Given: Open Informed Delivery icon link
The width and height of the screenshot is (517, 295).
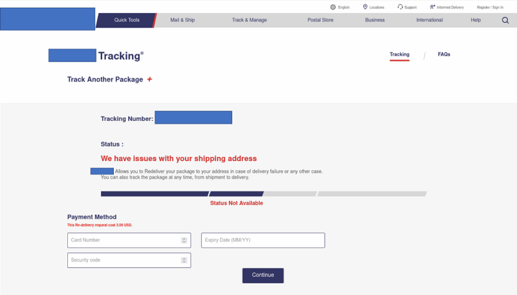Looking at the screenshot, I should click(432, 7).
